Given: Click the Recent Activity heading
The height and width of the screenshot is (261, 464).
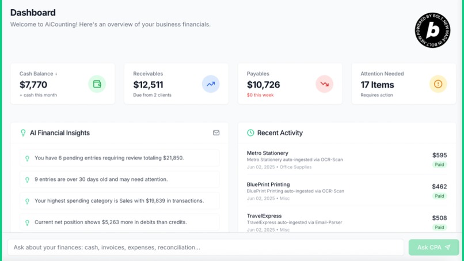Looking at the screenshot, I should click(x=280, y=133).
